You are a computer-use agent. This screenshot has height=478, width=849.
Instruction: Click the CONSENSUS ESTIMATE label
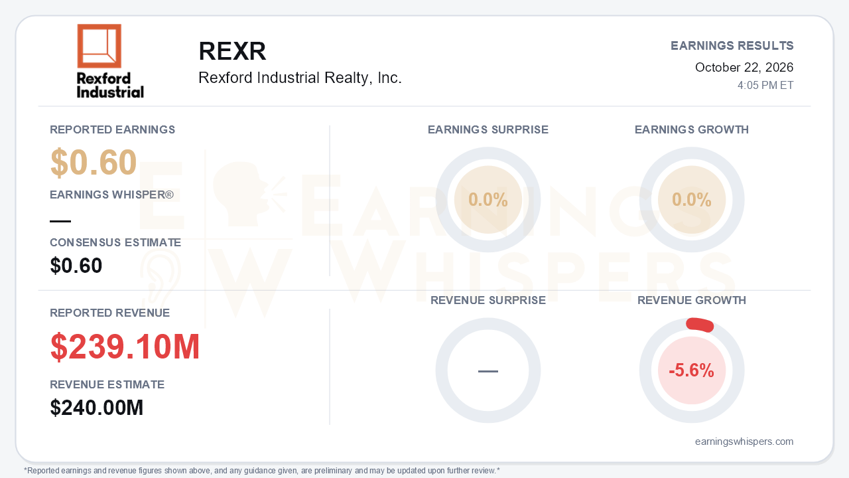pos(115,242)
